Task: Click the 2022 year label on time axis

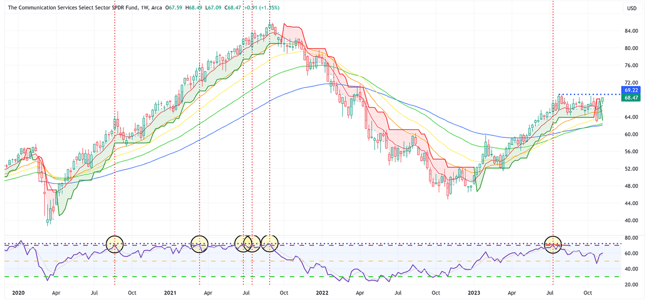Action: 321,293
